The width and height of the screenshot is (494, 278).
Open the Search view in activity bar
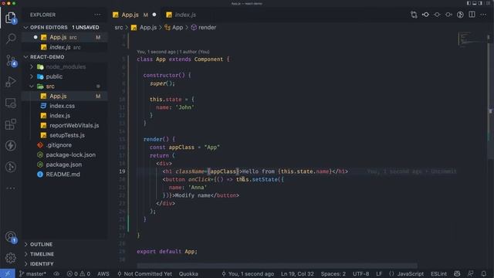point(11,39)
